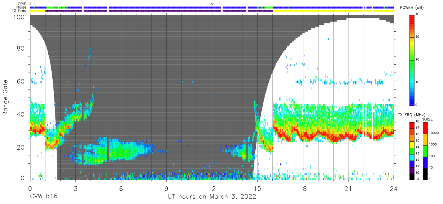Viewport: 443px width, 204px height.
Task: Click the 100 tick on Range Gate axis
Action: pos(19,17)
